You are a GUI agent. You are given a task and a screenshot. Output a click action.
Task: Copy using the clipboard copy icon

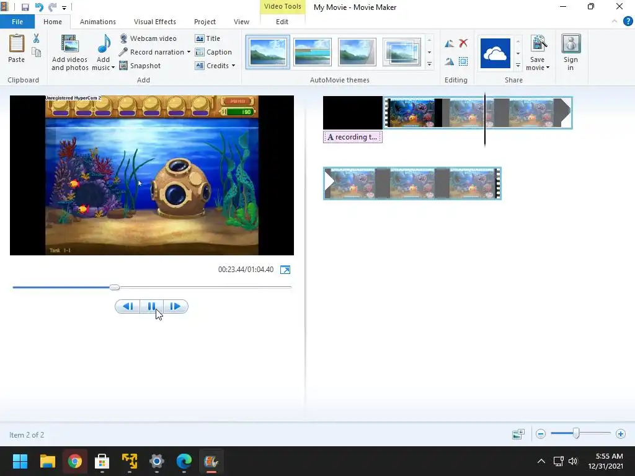point(36,52)
